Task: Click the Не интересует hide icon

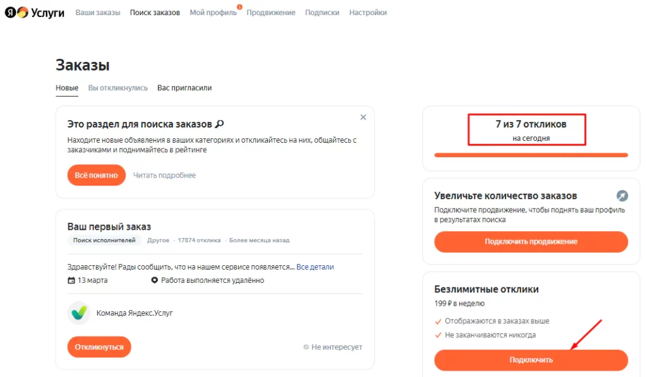Action: click(306, 347)
